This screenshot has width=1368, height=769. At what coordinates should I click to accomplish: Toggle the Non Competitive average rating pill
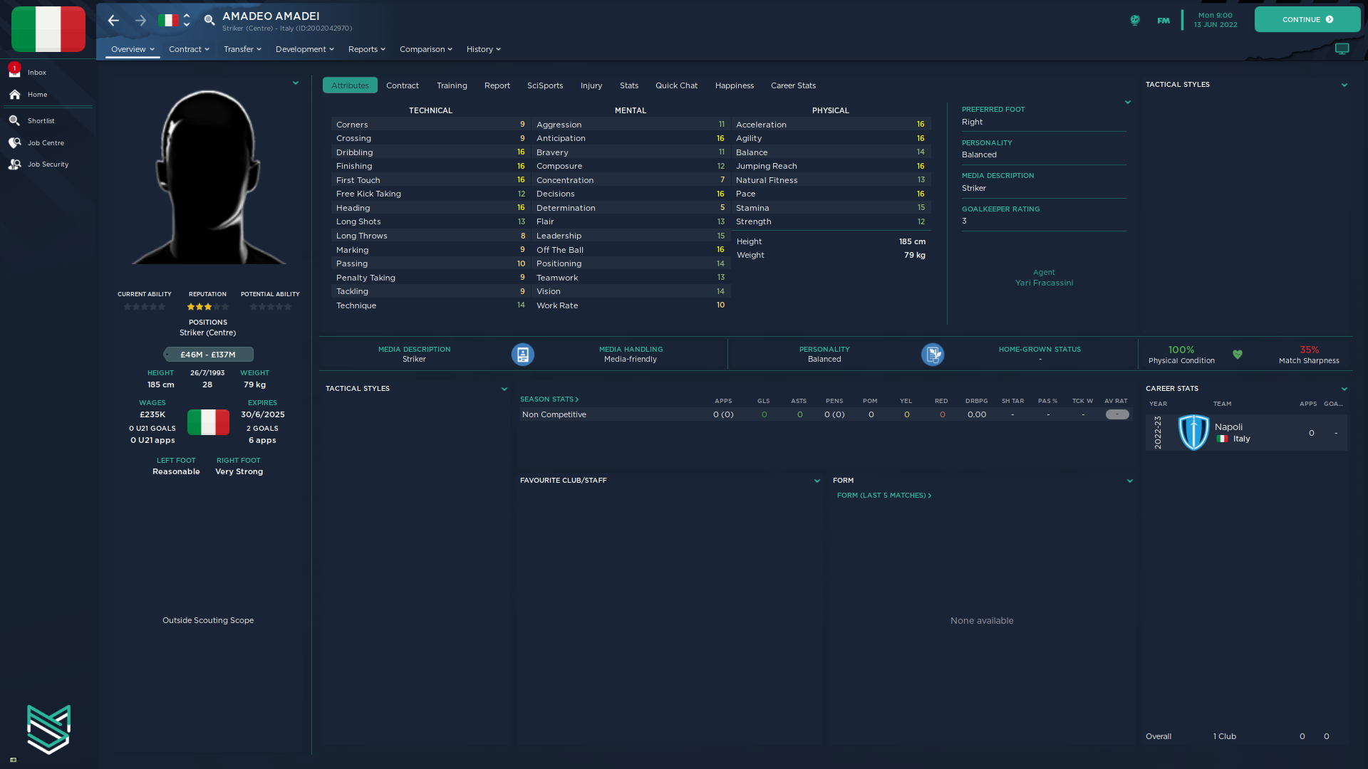1116,414
